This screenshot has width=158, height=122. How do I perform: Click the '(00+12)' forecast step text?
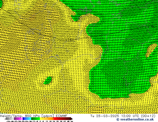tap(148, 116)
